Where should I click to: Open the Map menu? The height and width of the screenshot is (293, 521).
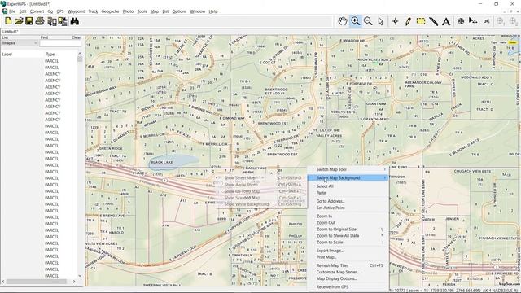point(155,11)
